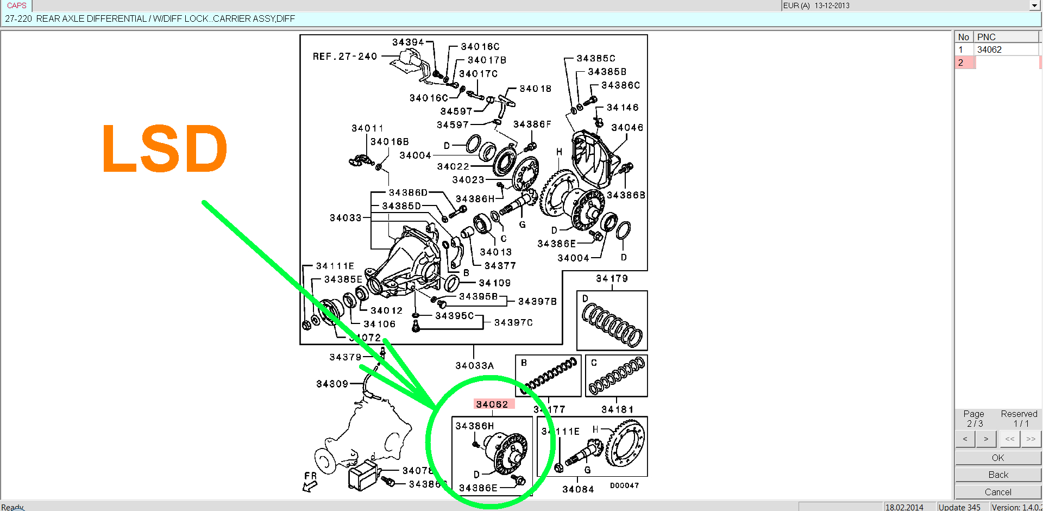
Task: Go to next page with '>' button
Action: 986,439
